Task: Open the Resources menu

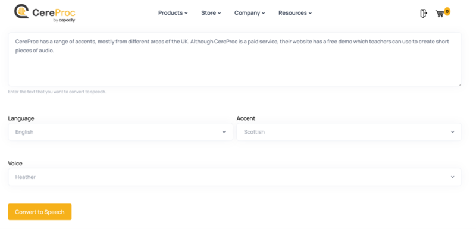Action: click(x=295, y=13)
